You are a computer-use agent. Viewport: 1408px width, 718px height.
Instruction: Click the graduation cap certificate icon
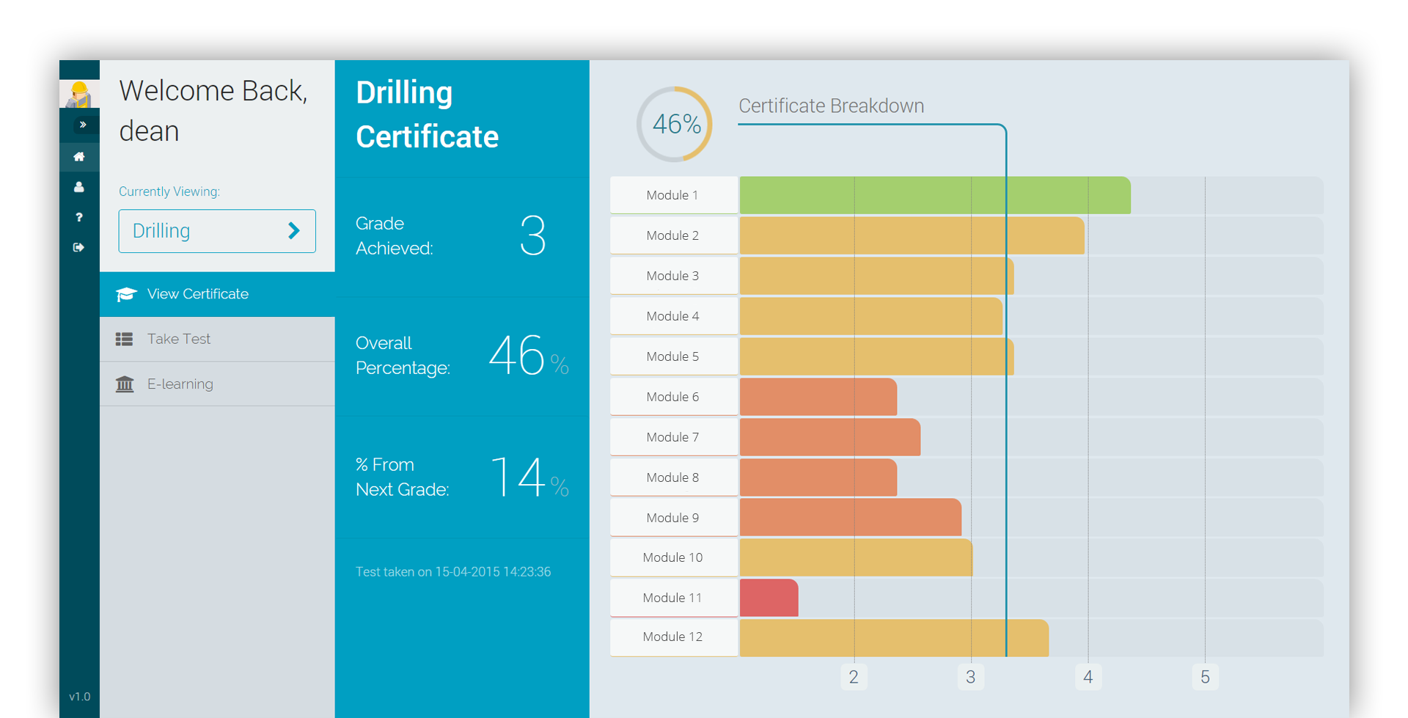click(126, 294)
